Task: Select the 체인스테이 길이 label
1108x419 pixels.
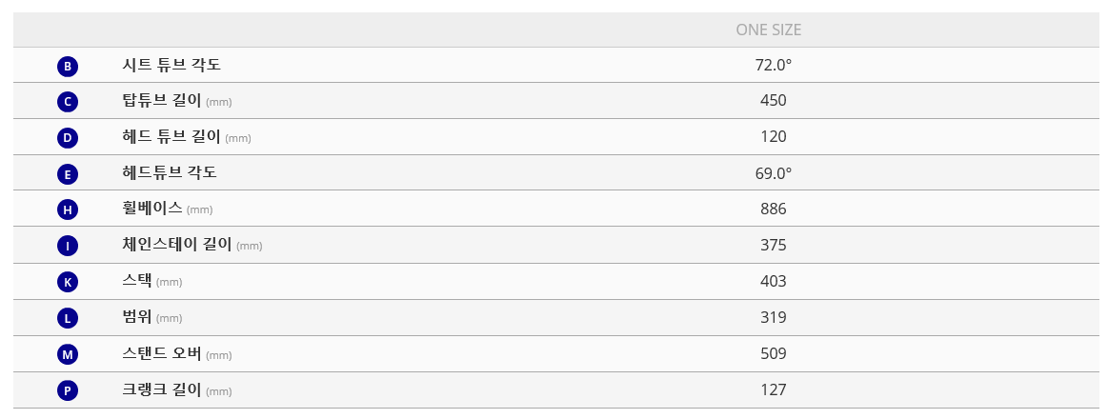Action: pyautogui.click(x=177, y=245)
